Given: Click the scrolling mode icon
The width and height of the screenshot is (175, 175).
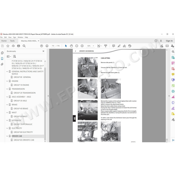Looking at the screenshot, I should point(105,46).
